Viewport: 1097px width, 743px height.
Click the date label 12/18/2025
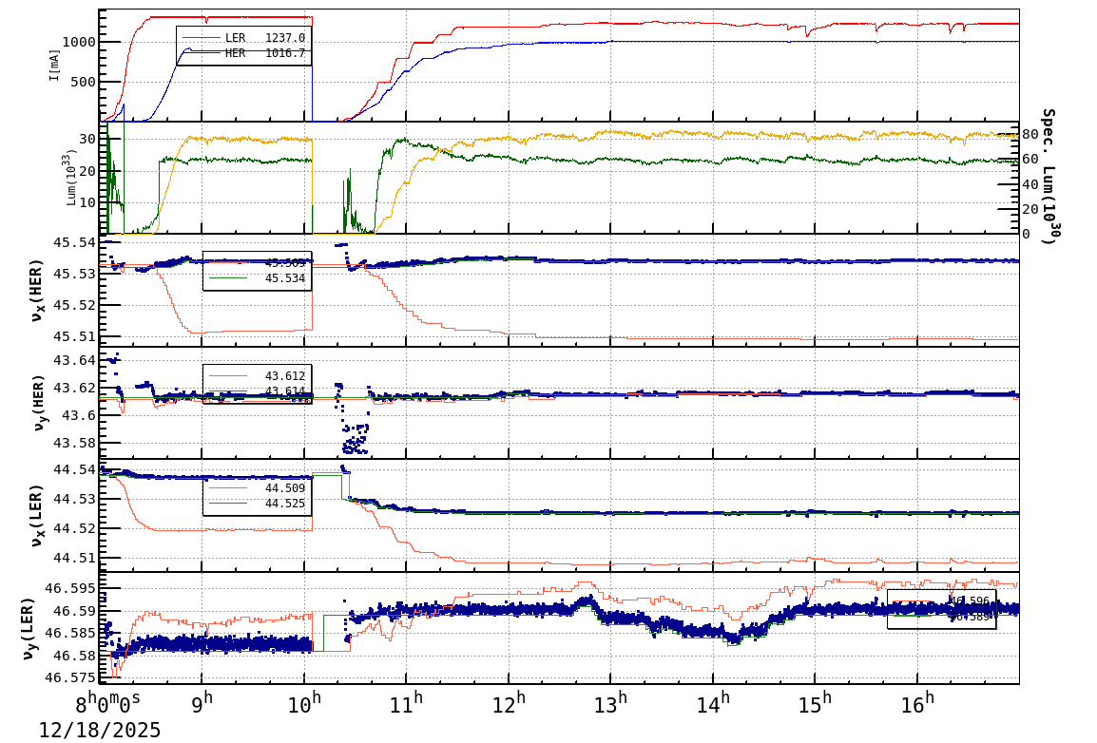click(98, 731)
